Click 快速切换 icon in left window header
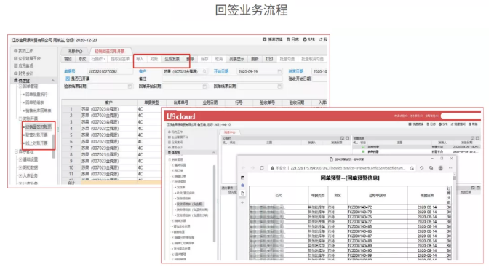The image size is (502, 275). pyautogui.click(x=264, y=40)
